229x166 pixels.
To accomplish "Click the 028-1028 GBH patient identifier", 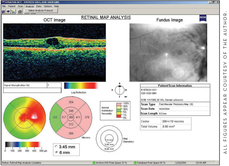I will click(149, 93).
